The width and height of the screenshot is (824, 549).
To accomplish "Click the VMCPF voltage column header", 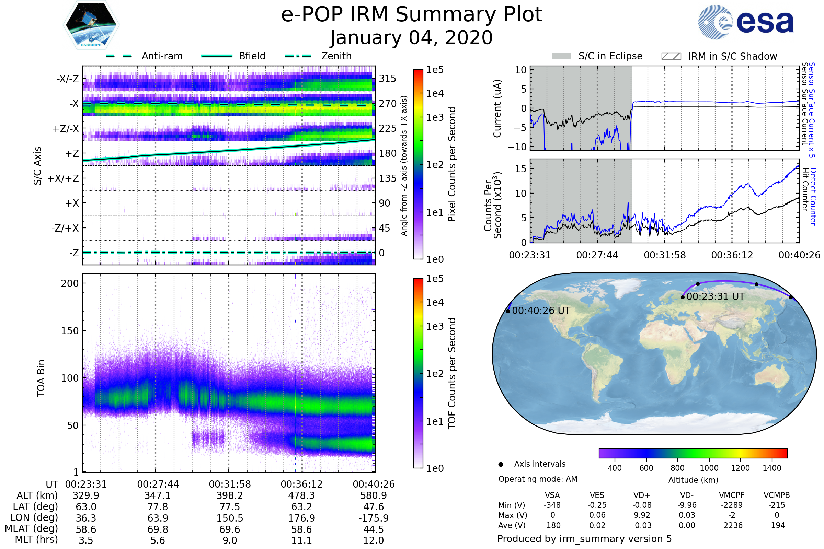I will click(x=732, y=495).
